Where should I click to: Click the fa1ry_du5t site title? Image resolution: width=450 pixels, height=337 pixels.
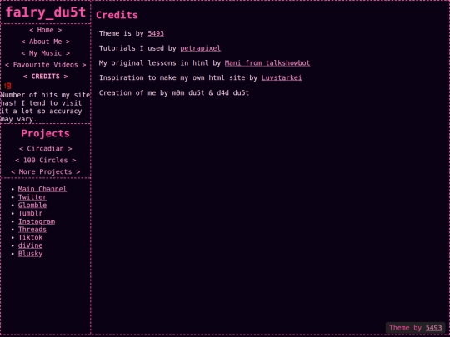click(46, 12)
